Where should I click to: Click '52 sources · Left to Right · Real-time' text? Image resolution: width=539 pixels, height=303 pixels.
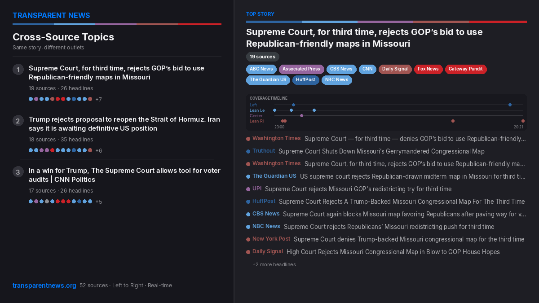(126, 285)
